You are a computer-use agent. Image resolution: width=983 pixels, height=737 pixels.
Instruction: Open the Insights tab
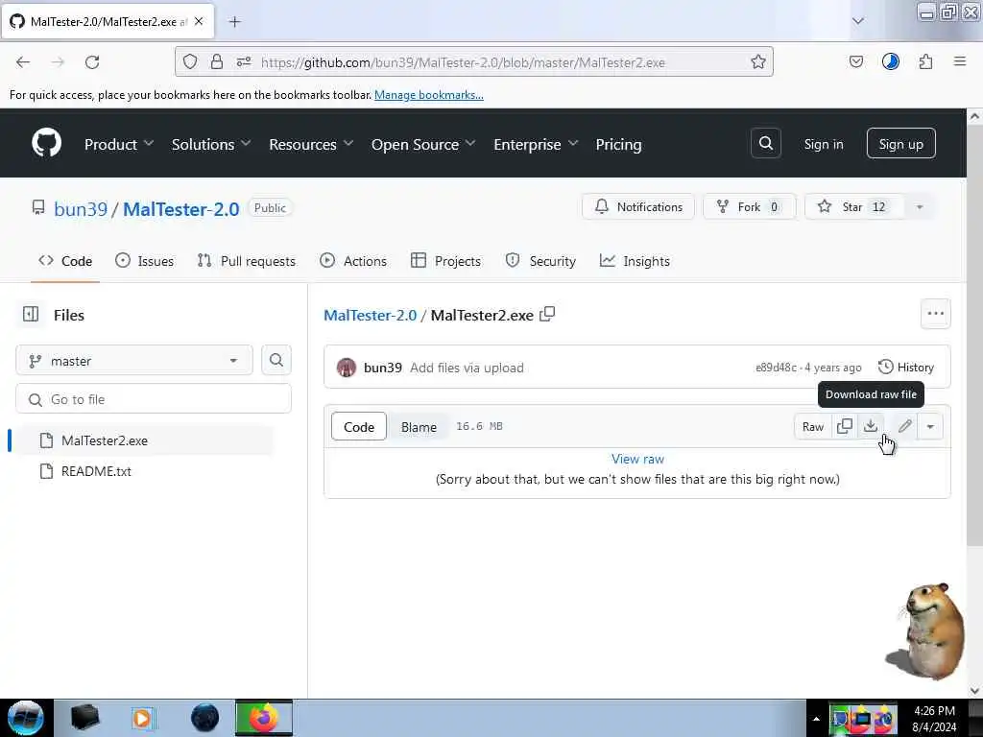tap(635, 261)
